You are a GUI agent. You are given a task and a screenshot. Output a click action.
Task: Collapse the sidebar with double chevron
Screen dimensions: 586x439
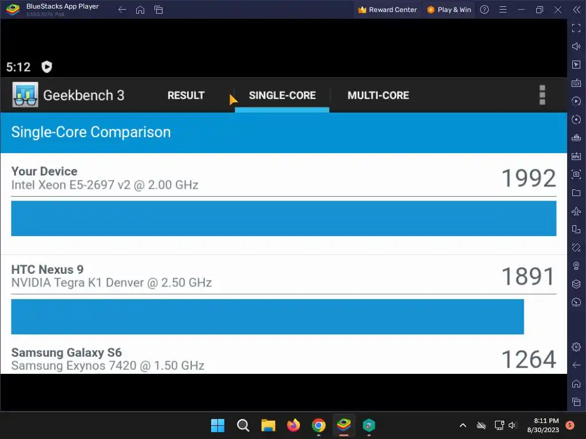[x=576, y=10]
